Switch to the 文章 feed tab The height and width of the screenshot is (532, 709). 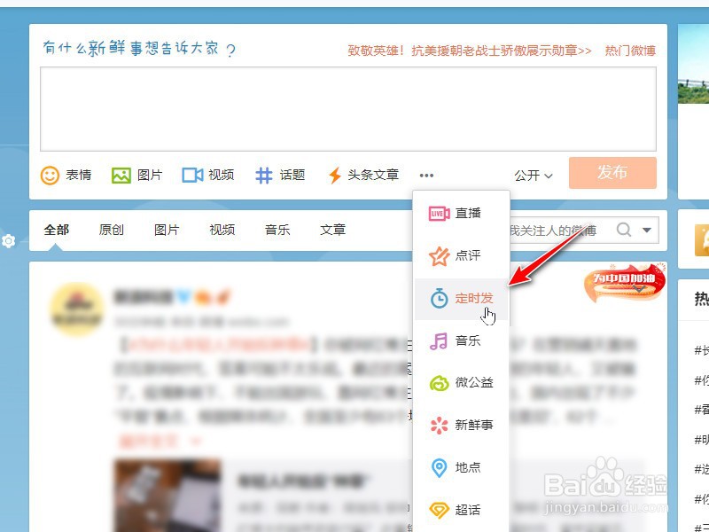click(x=333, y=230)
